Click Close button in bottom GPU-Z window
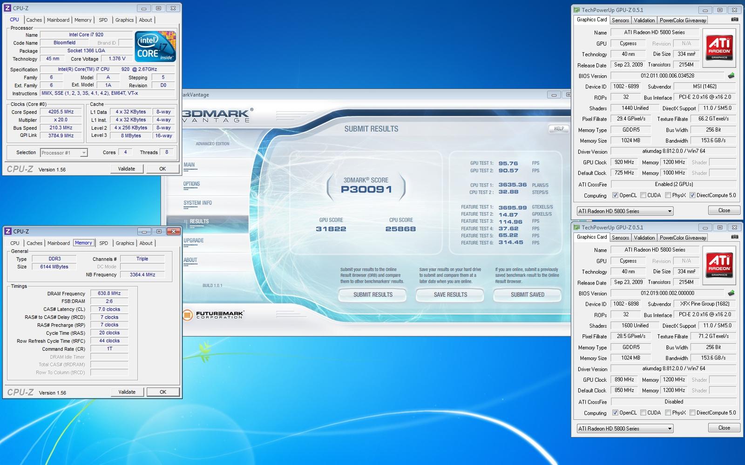Screen dimensions: 745x465 point(724,428)
